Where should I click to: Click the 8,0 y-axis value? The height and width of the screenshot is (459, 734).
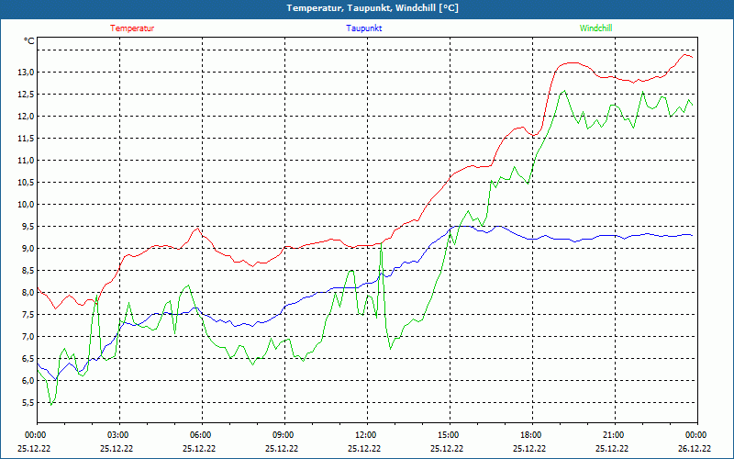point(28,292)
